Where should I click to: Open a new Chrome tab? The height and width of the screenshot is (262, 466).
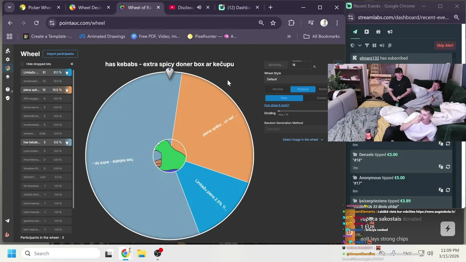coord(270,7)
